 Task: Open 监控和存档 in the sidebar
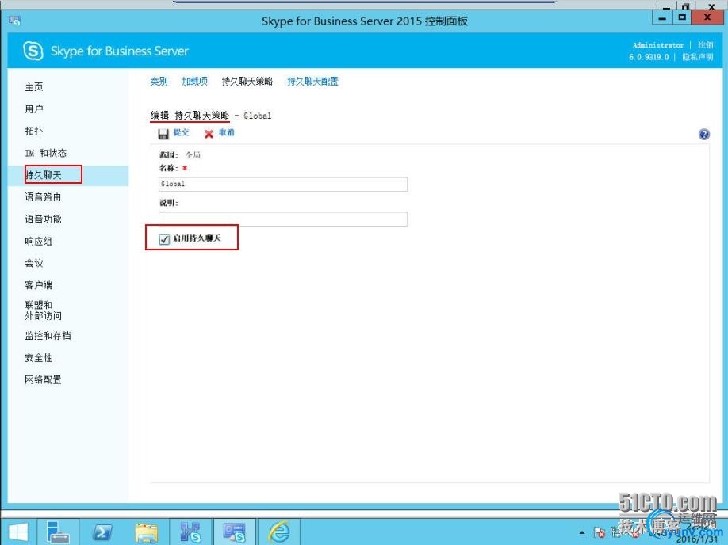48,335
